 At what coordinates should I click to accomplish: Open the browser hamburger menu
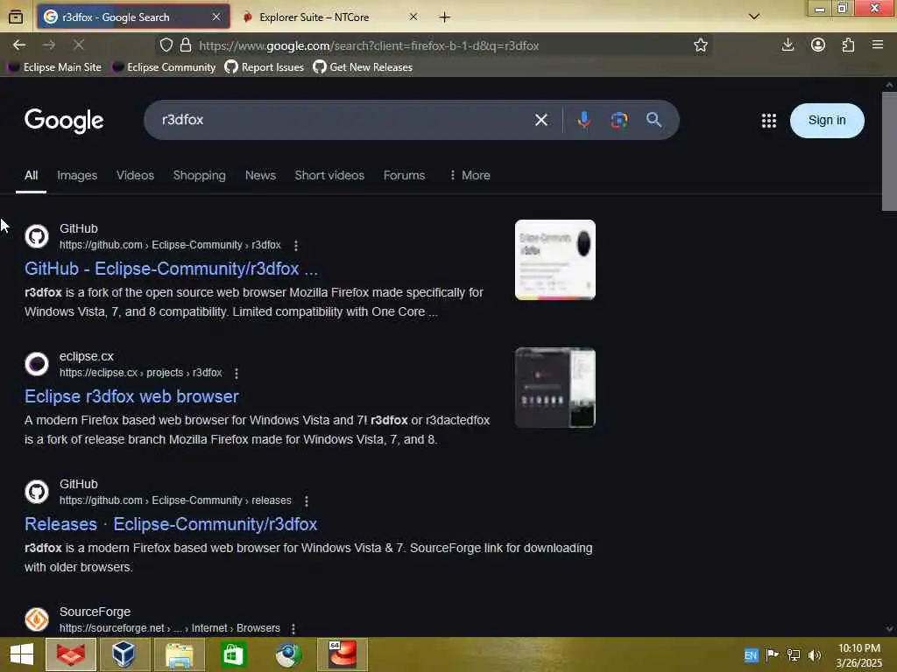878,45
